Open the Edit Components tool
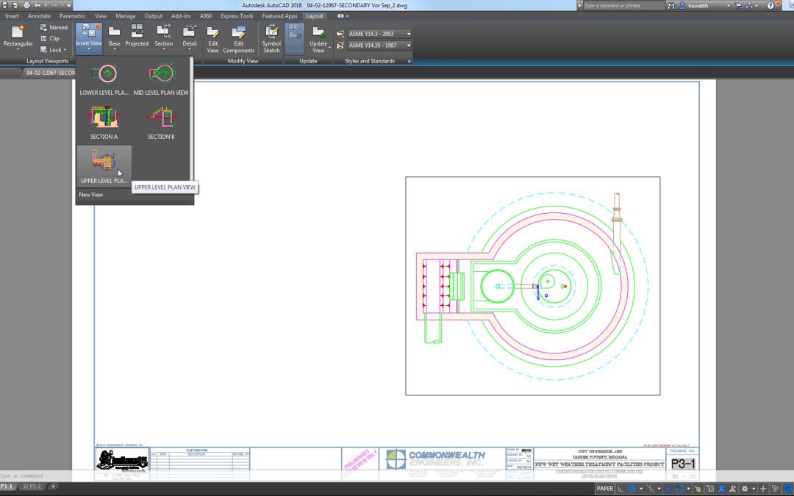The image size is (794, 496). point(238,40)
